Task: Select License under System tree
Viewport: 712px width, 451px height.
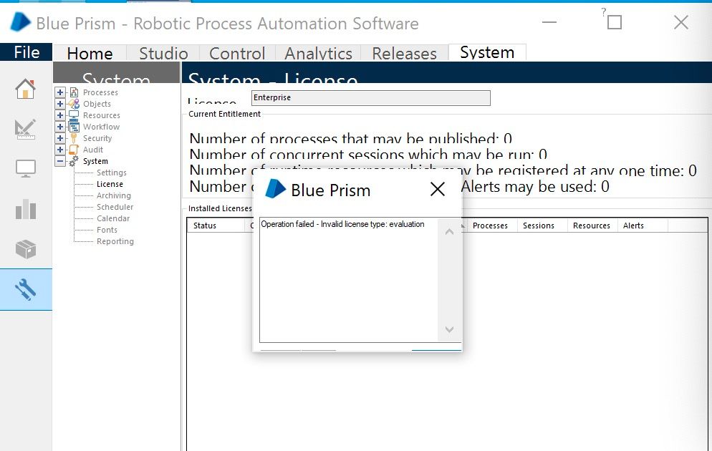Action: pos(110,184)
